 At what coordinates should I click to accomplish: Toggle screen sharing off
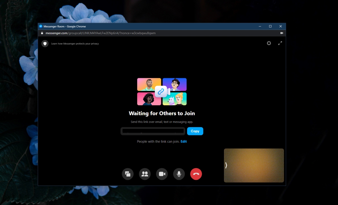tap(128, 174)
